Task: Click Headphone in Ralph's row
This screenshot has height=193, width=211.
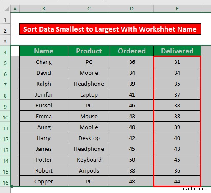Action: [89, 84]
